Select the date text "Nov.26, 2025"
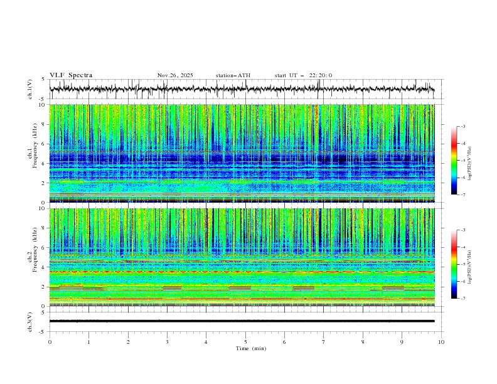Viewport: 497px width, 384px height. [x=175, y=75]
